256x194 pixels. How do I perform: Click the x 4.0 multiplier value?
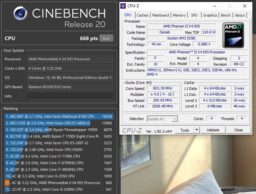click(162, 94)
